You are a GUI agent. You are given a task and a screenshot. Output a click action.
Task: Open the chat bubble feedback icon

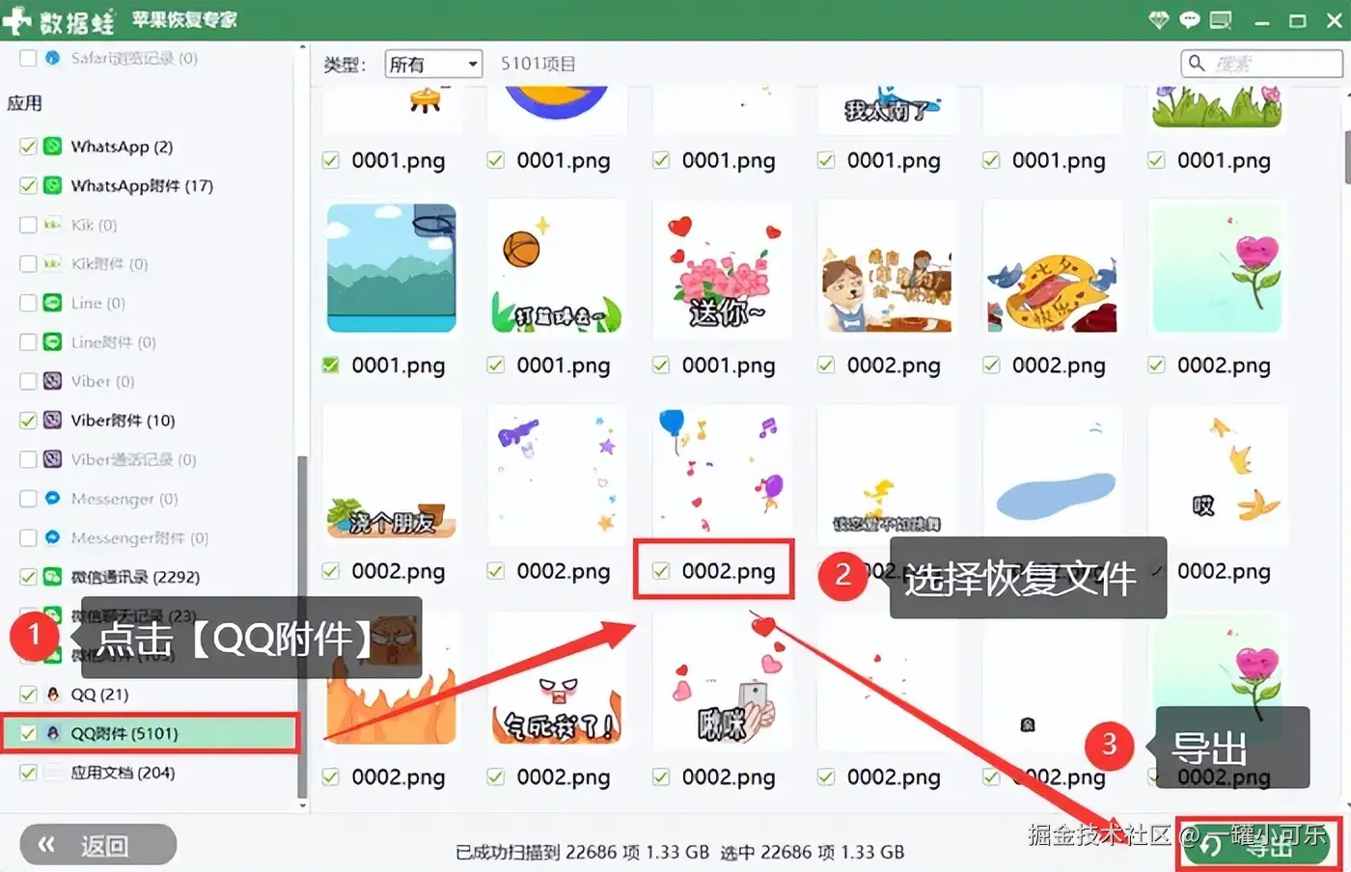tap(1190, 20)
